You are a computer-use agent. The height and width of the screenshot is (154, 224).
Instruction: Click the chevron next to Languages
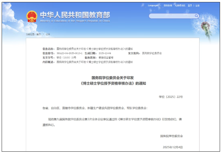point(160,6)
